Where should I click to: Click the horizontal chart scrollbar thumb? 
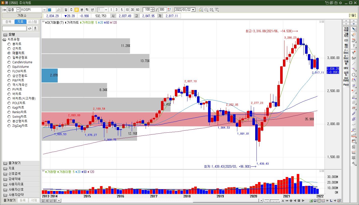click(226, 201)
